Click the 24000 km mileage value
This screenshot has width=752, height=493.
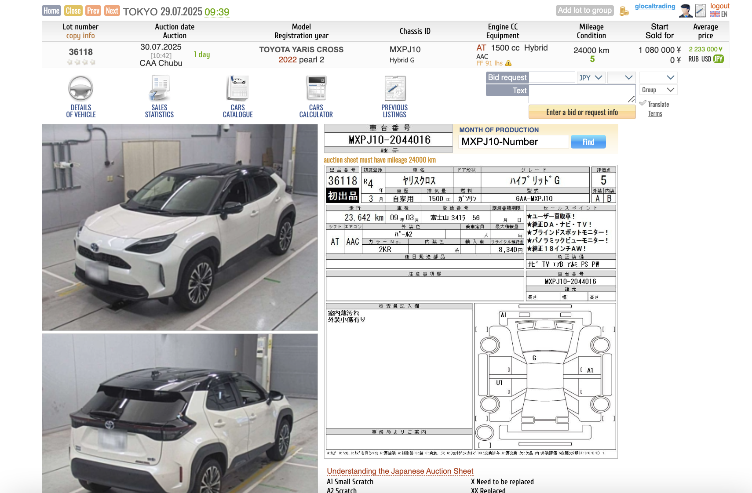[591, 51]
